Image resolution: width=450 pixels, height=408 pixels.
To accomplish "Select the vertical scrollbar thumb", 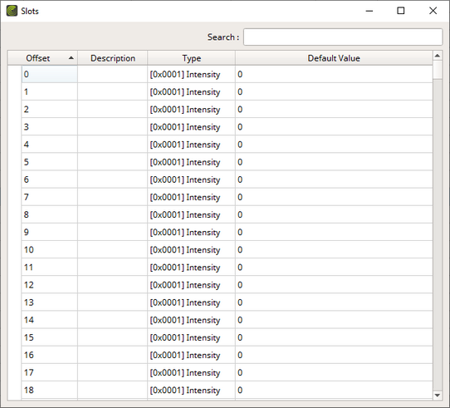I will [437, 69].
